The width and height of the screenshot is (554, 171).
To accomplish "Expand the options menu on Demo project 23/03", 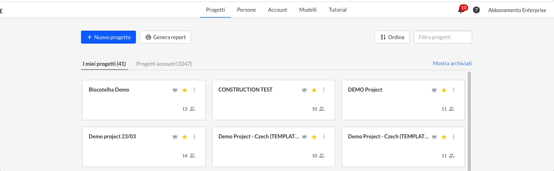I will (x=194, y=137).
